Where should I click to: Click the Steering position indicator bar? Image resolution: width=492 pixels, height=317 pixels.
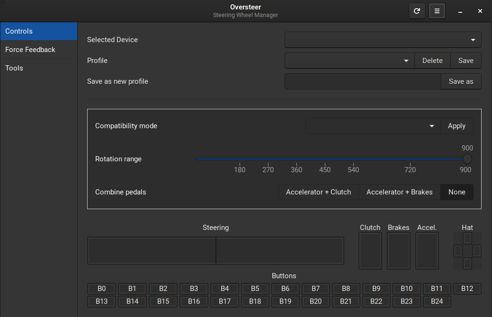[x=215, y=251]
